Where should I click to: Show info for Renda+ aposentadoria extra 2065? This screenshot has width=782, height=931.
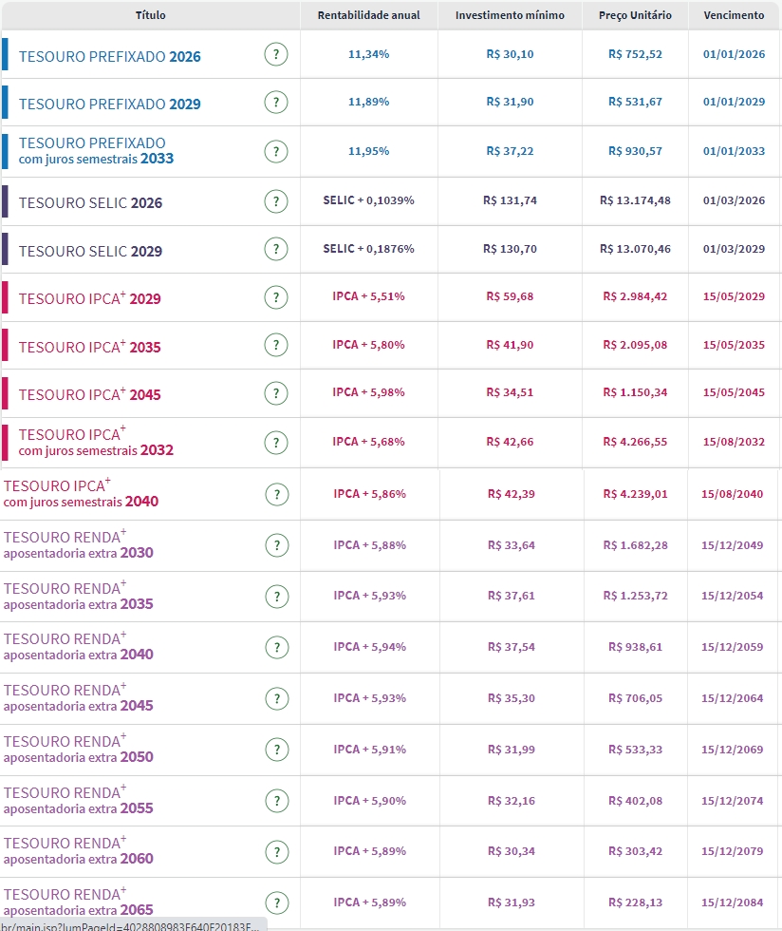pos(276,902)
